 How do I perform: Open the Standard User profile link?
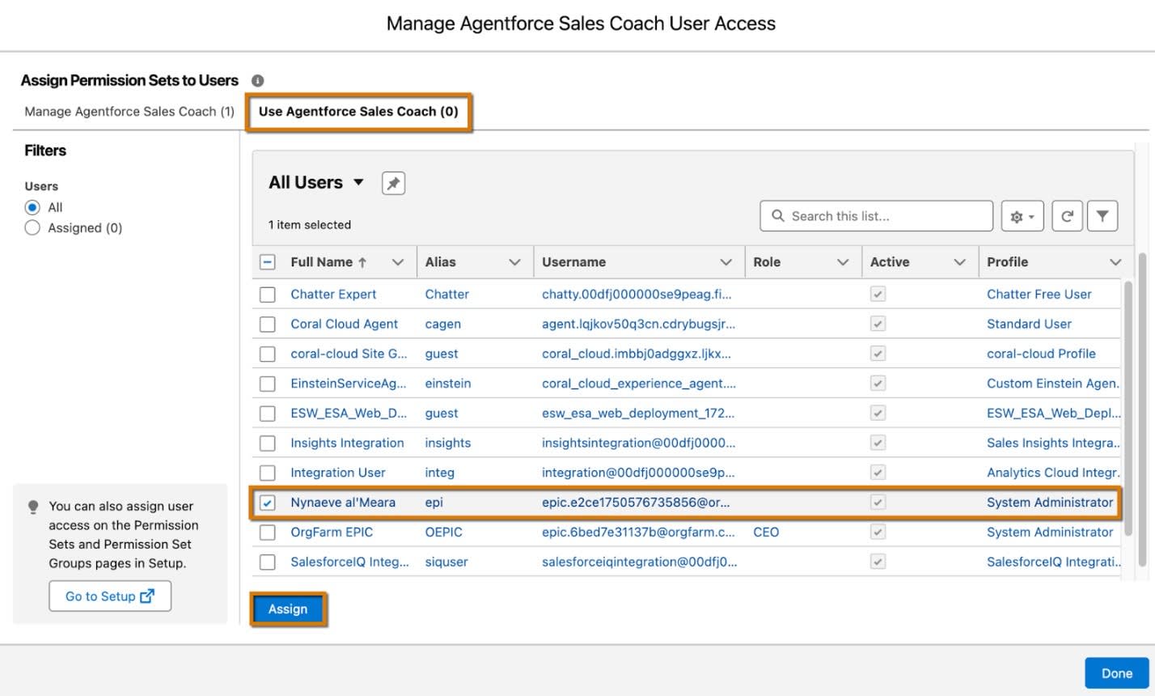click(1029, 325)
